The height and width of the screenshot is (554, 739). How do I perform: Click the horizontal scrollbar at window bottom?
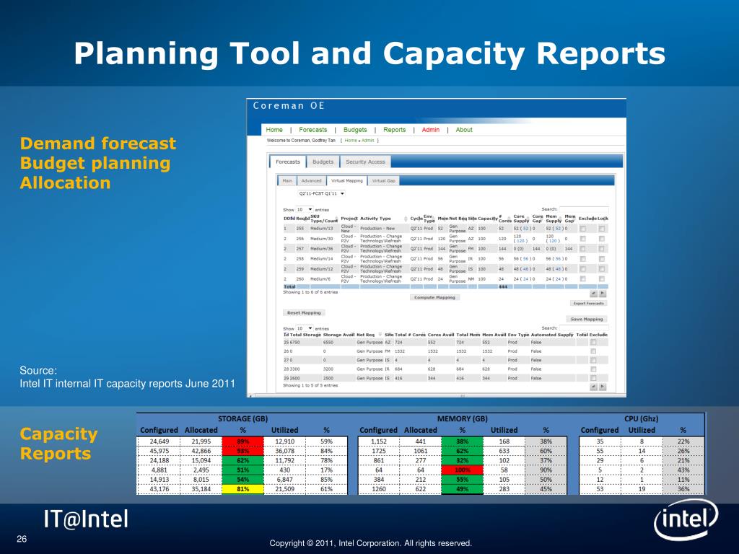point(437,396)
